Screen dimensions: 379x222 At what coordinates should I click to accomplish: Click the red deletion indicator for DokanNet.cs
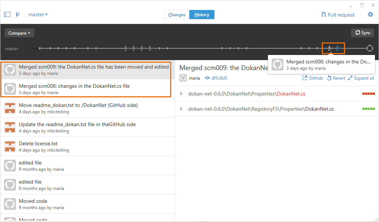pos(368,94)
